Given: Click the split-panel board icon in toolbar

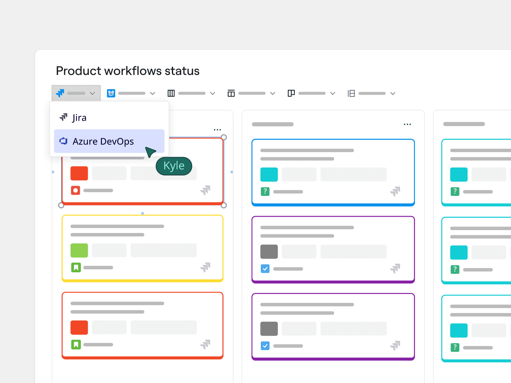Looking at the screenshot, I should (x=291, y=93).
